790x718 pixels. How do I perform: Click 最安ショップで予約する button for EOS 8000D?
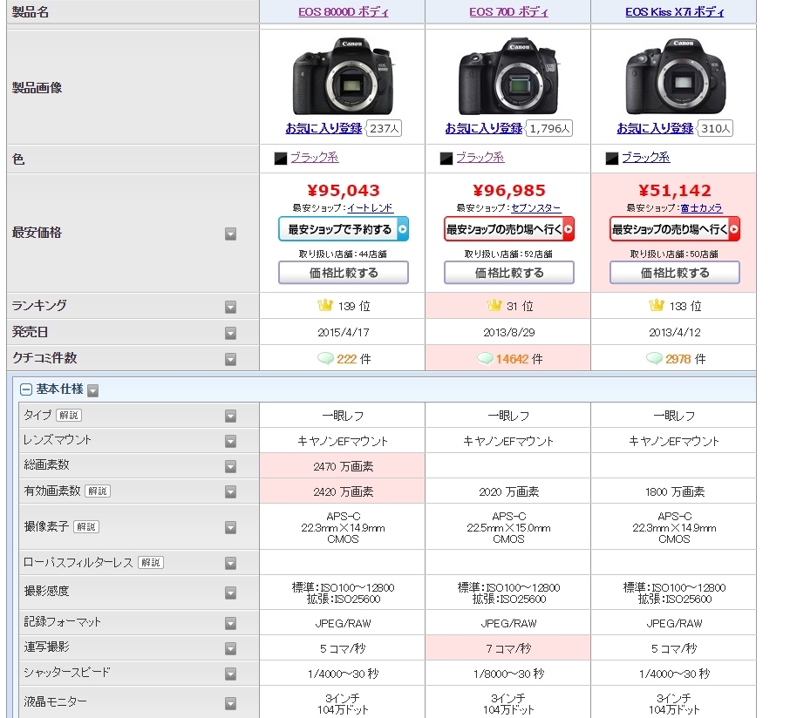pos(344,229)
